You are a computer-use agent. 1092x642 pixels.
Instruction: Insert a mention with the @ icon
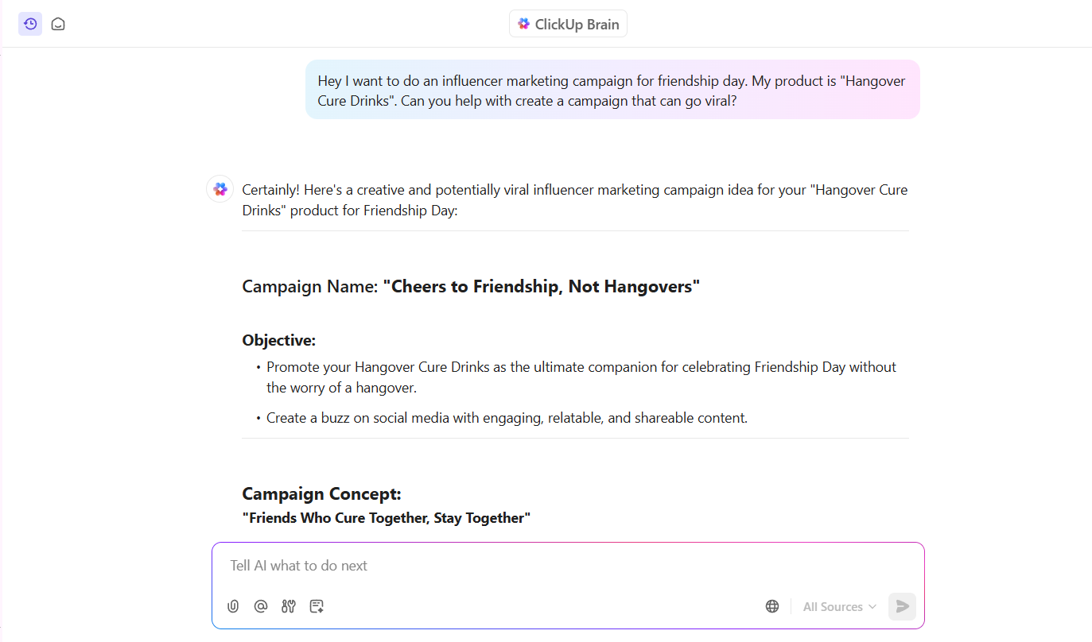point(261,606)
